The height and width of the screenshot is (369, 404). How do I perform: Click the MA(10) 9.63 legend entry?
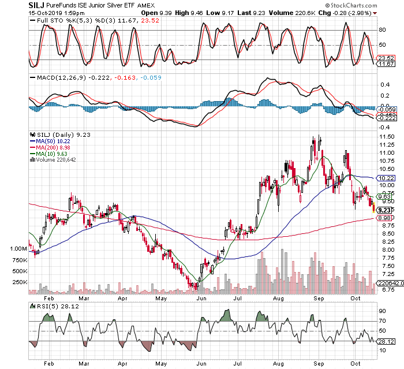point(51,154)
